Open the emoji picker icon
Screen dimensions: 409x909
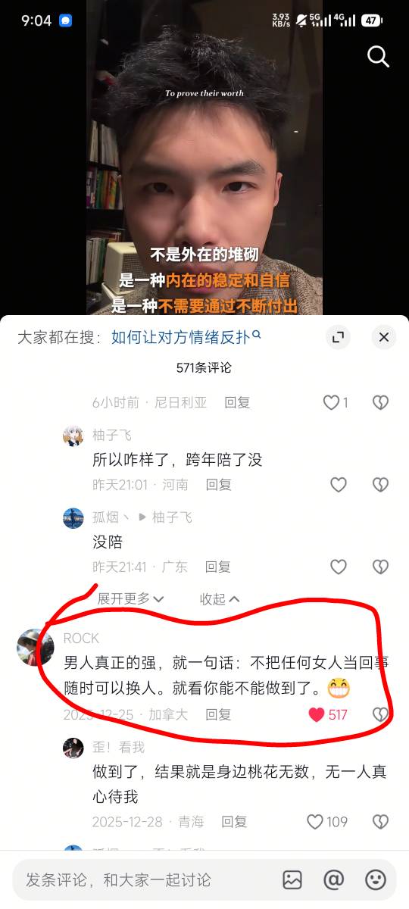pyautogui.click(x=376, y=879)
